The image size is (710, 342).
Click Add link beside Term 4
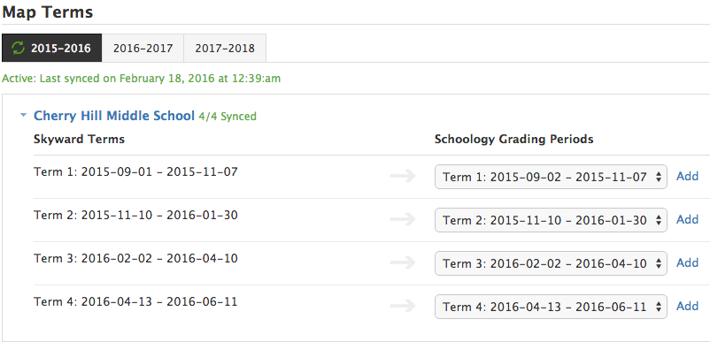(x=687, y=307)
